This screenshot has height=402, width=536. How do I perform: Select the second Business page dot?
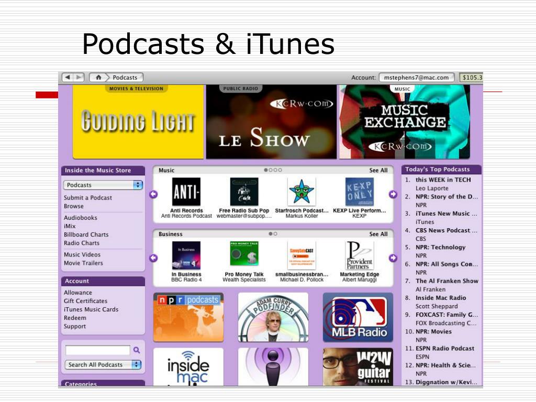[275, 234]
